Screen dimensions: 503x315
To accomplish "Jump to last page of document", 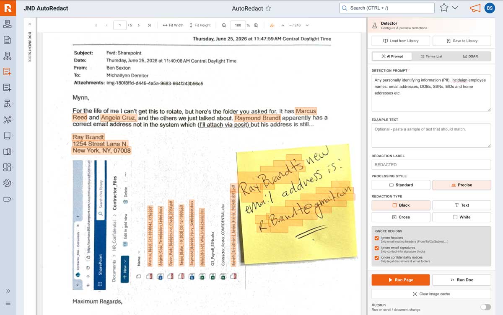I will point(149,26).
